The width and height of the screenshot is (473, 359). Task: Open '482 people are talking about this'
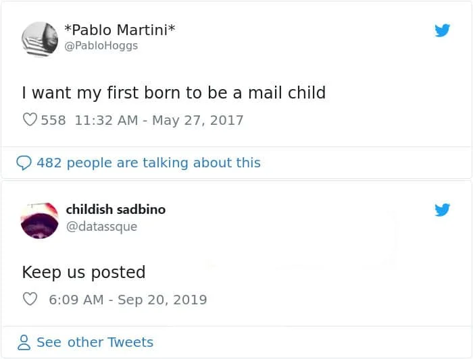(148, 163)
